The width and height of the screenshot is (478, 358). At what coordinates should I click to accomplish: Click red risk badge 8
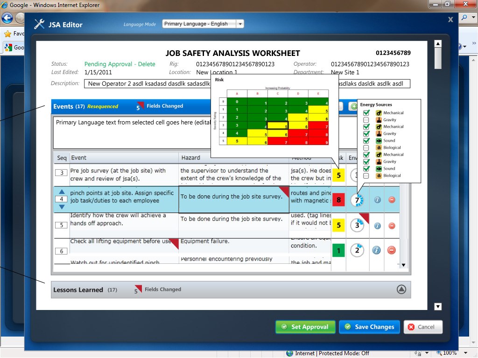[338, 200]
